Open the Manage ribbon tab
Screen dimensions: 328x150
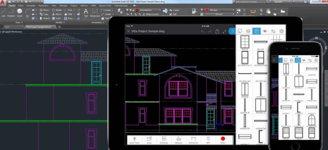(63, 6)
